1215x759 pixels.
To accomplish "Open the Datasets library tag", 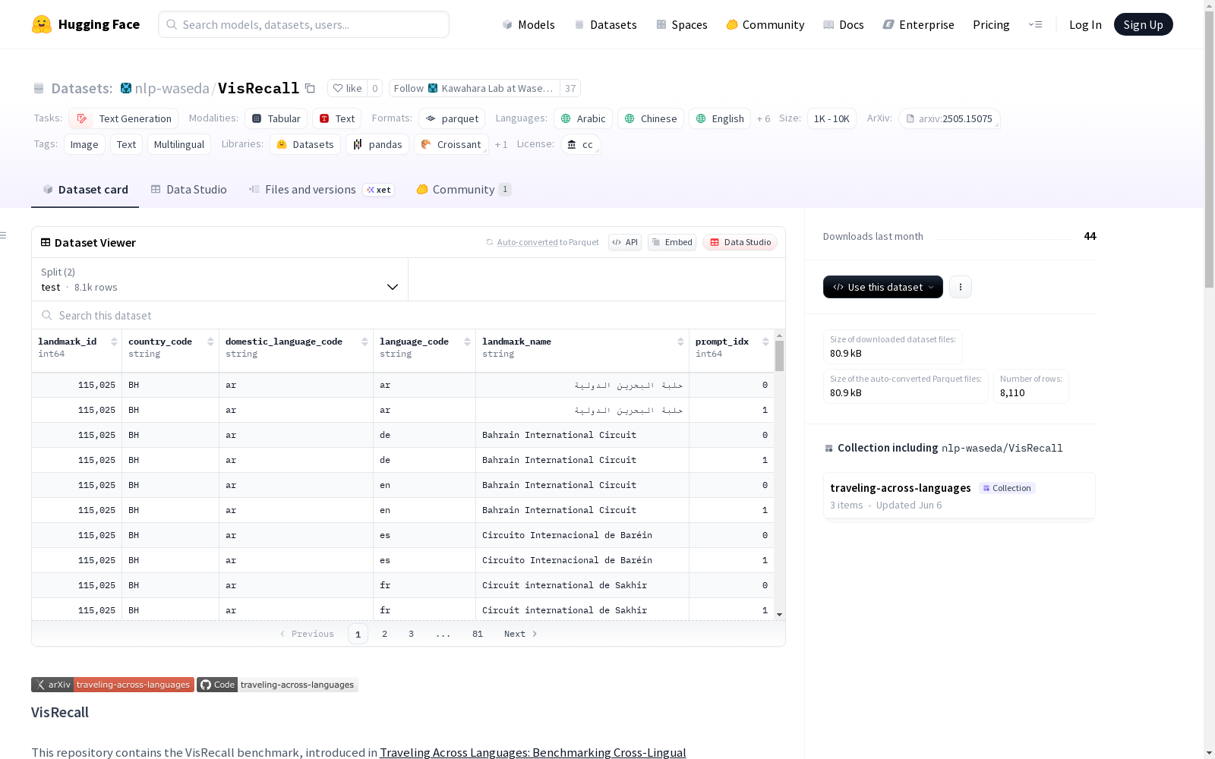I will (x=305, y=144).
